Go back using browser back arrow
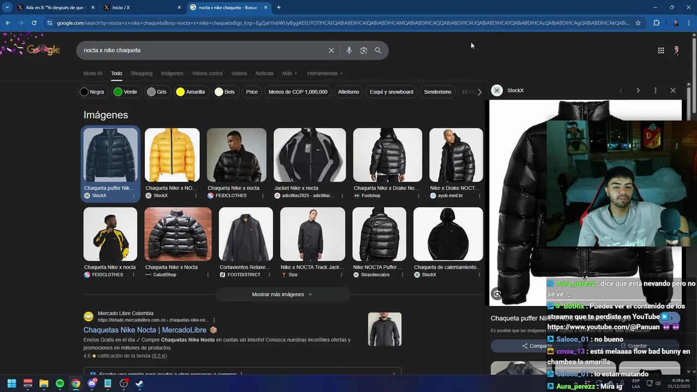 click(8, 23)
